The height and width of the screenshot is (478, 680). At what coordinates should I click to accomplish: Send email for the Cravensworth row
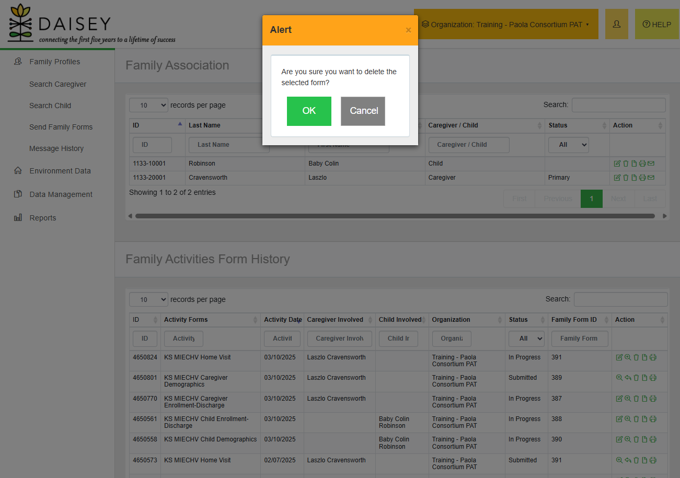coord(651,178)
